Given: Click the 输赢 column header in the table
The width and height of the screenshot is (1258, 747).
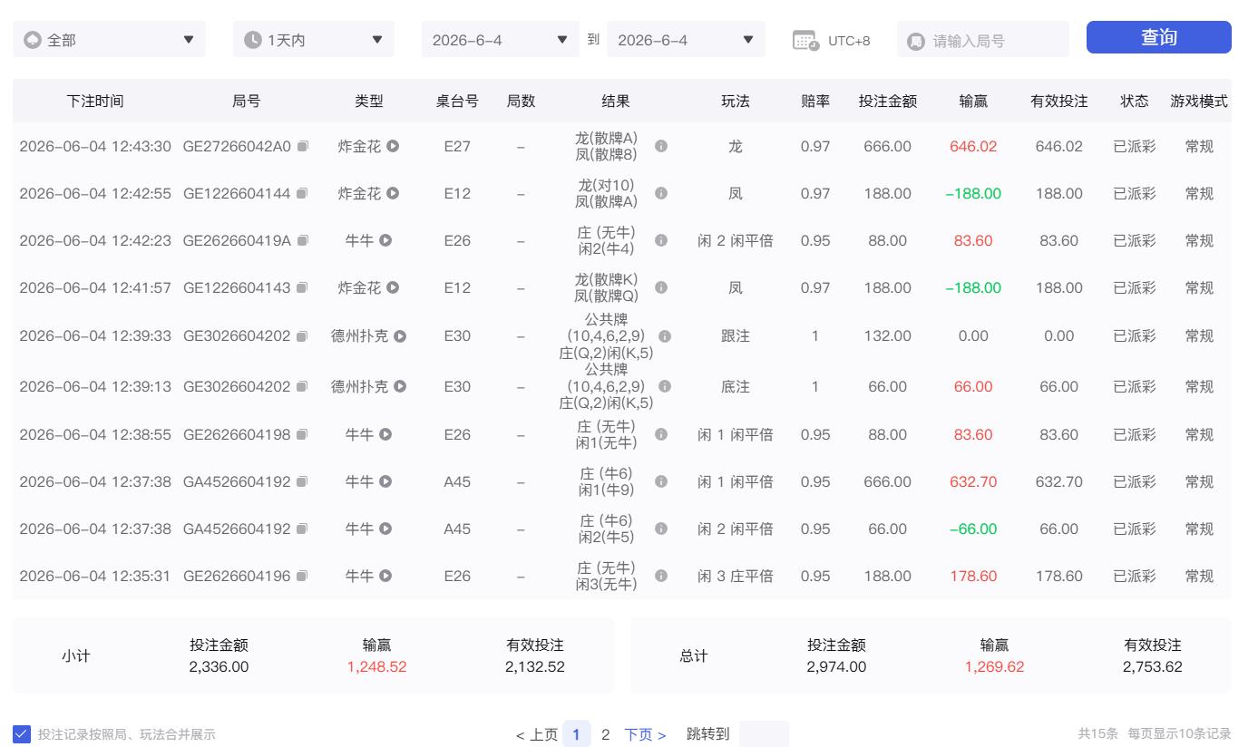Looking at the screenshot, I should [x=973, y=101].
